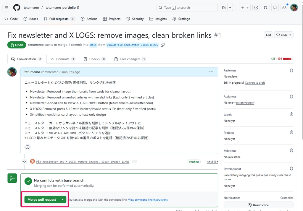This screenshot has height=211, width=303.
Task: Expand the Copilot dropdown arrow
Action: (x=230, y=7)
